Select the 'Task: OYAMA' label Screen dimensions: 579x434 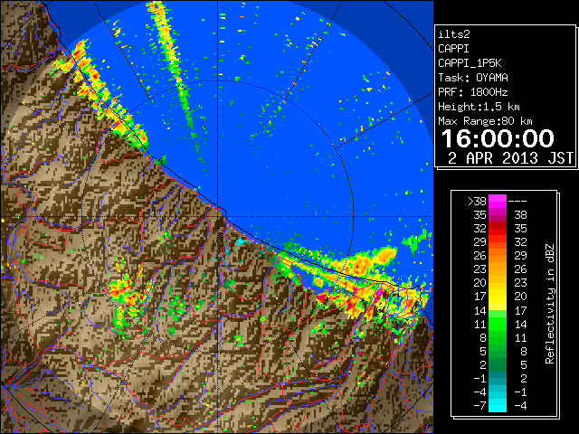[472, 78]
